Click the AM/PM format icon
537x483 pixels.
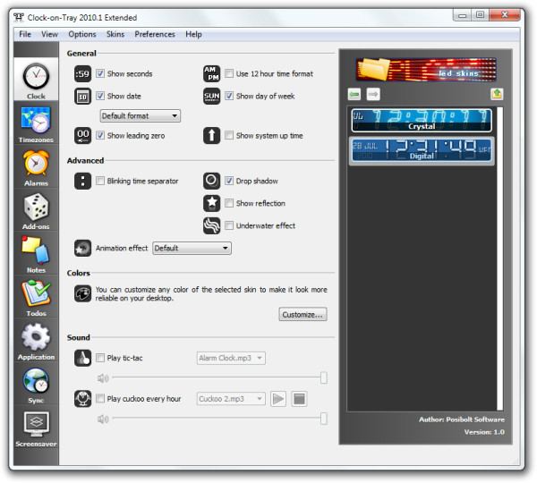(x=211, y=73)
